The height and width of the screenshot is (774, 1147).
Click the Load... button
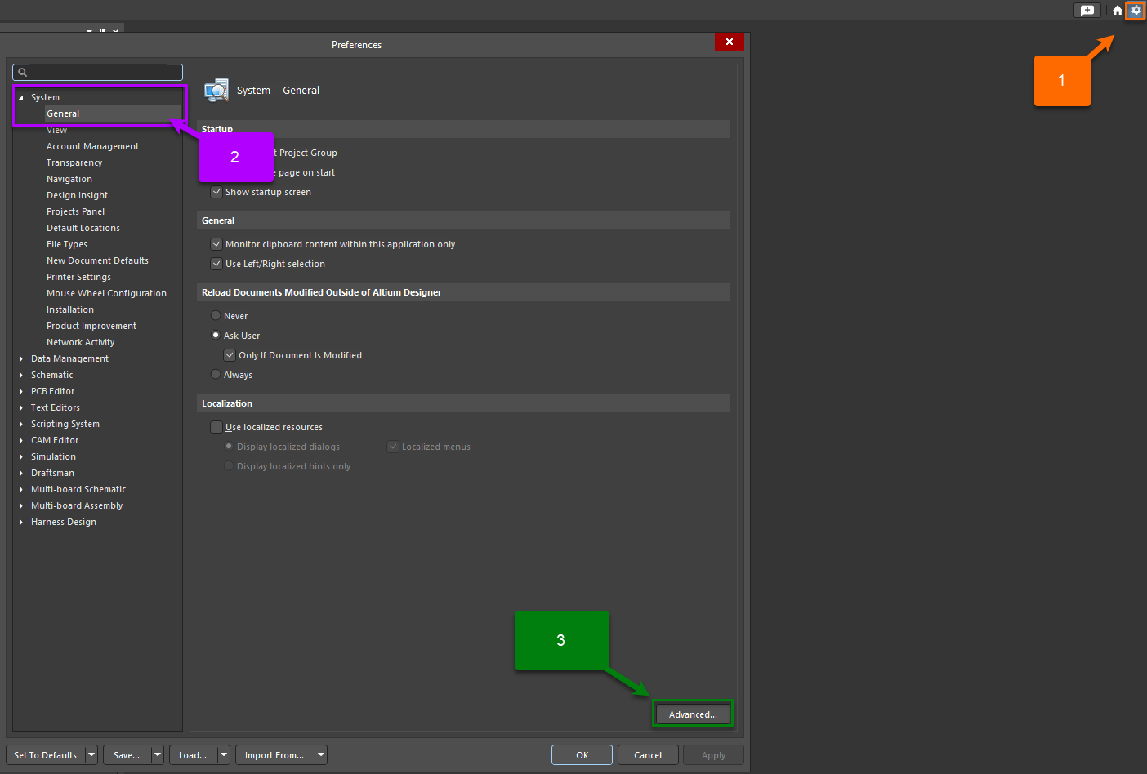[x=193, y=755]
